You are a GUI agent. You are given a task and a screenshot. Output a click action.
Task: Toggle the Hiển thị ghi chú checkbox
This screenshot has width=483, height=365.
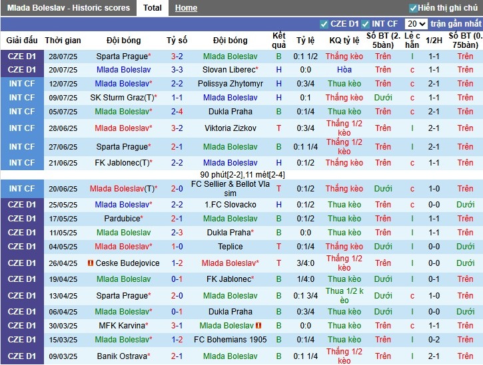pos(413,8)
